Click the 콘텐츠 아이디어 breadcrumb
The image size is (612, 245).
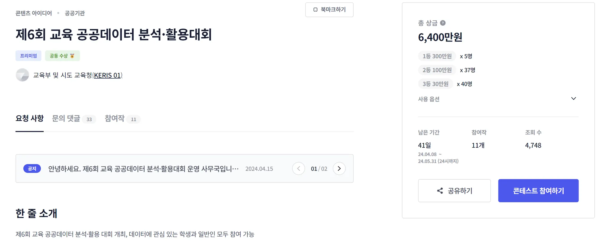[x=34, y=13]
